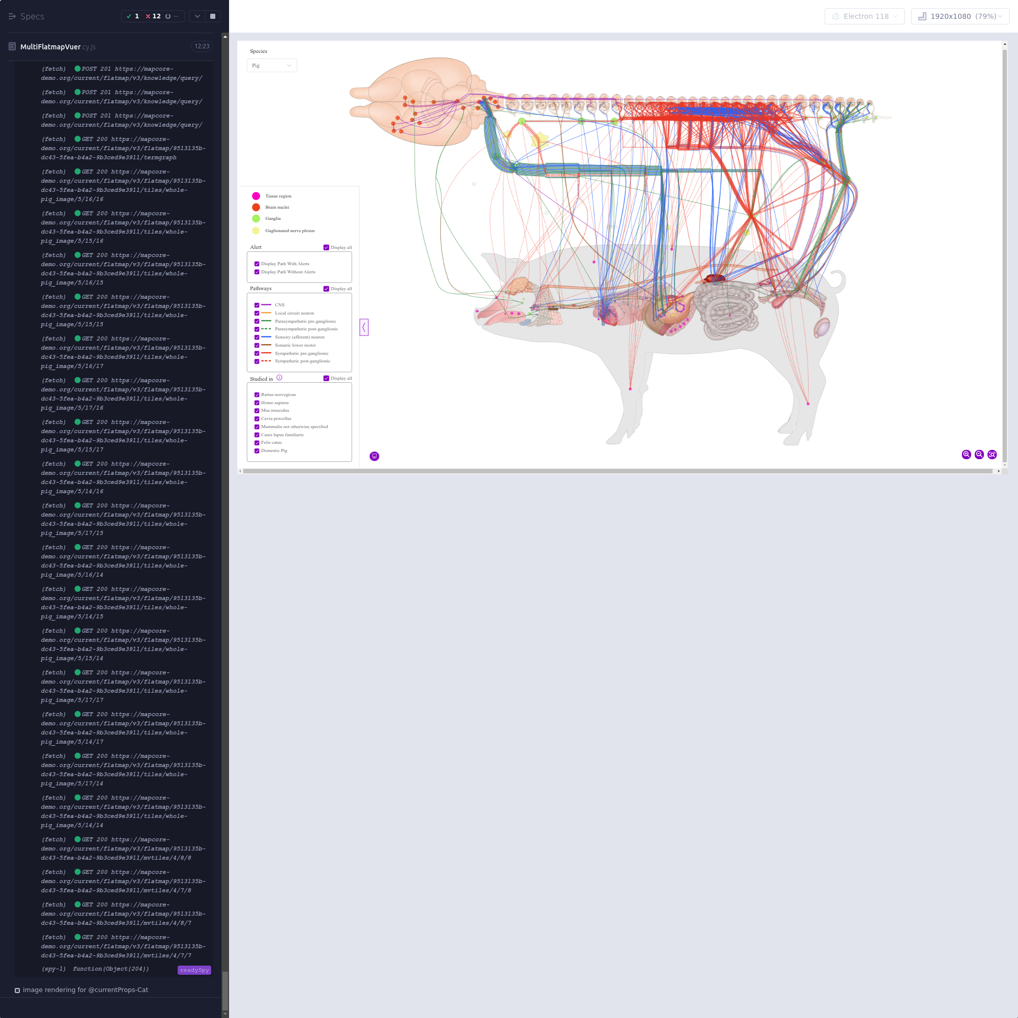Open the 1920x1080 viewport size dropdown
The image size is (1018, 1018).
(x=959, y=16)
